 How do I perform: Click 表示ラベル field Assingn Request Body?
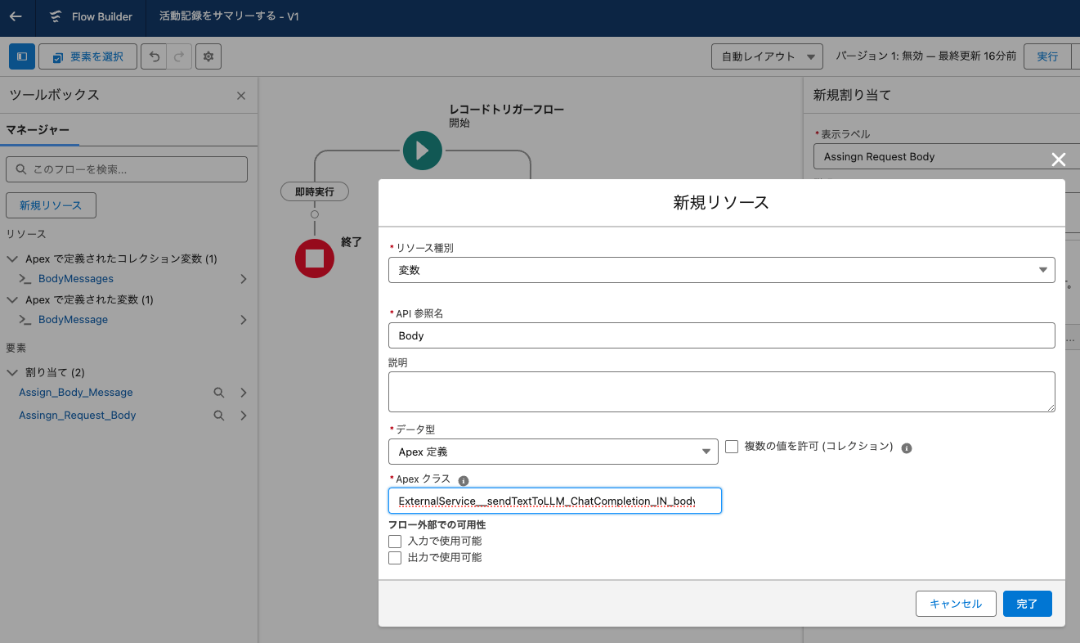click(x=947, y=156)
